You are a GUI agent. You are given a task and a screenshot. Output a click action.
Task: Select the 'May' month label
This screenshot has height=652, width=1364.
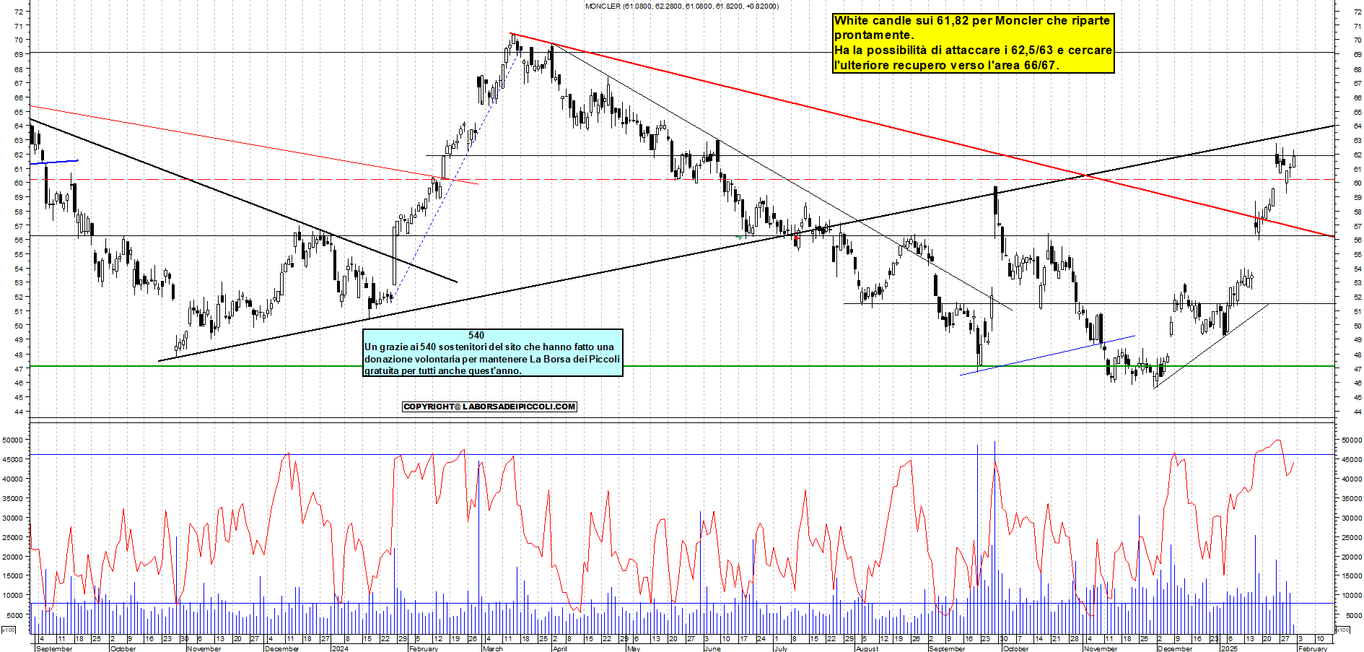[634, 648]
